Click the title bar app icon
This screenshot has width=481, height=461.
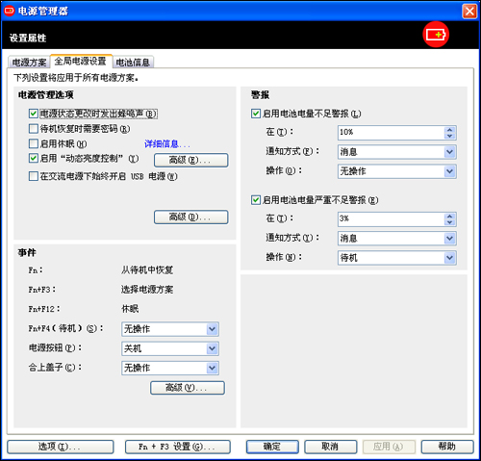click(10, 11)
